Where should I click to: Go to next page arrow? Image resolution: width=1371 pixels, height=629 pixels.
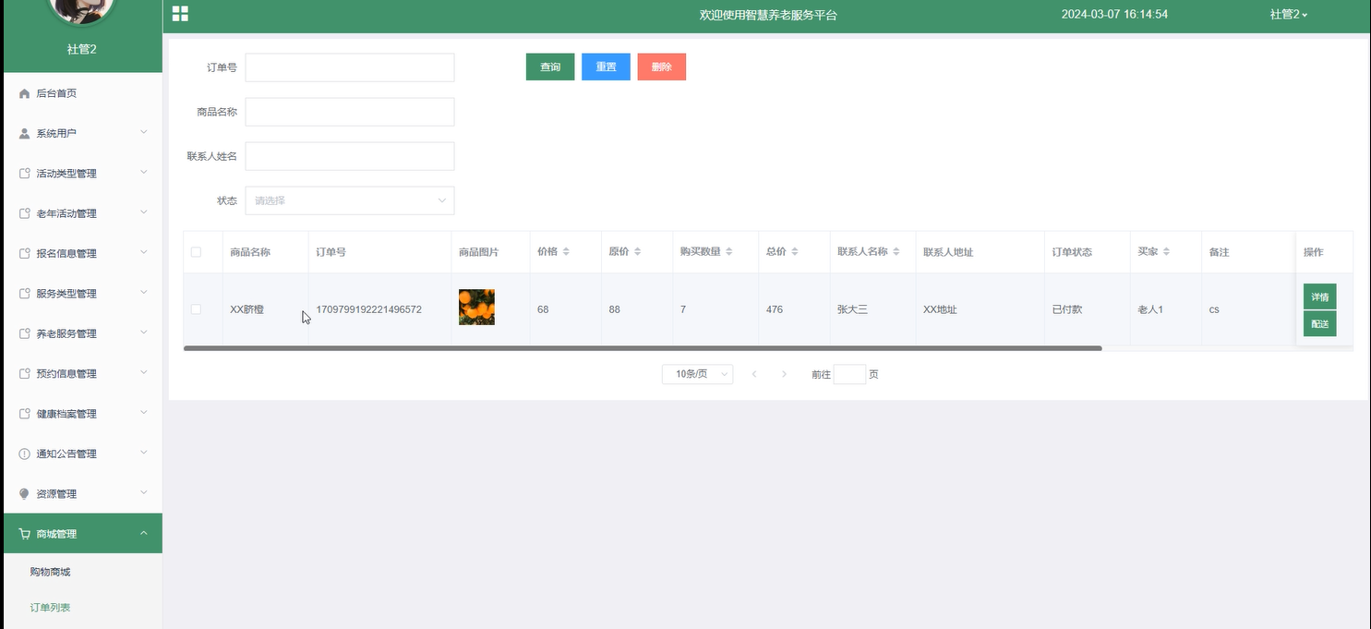click(x=784, y=374)
